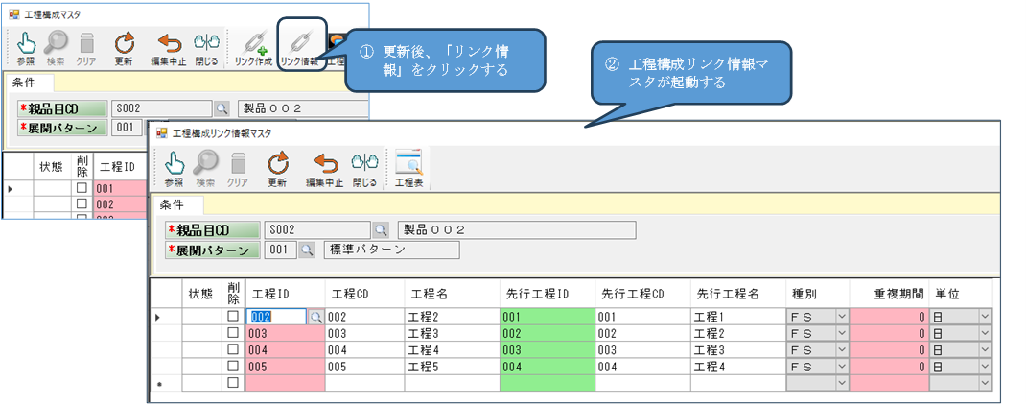This screenshot has width=1026, height=405.
Task: Click search icon in 工程ID cell 002
Action: pos(315,316)
